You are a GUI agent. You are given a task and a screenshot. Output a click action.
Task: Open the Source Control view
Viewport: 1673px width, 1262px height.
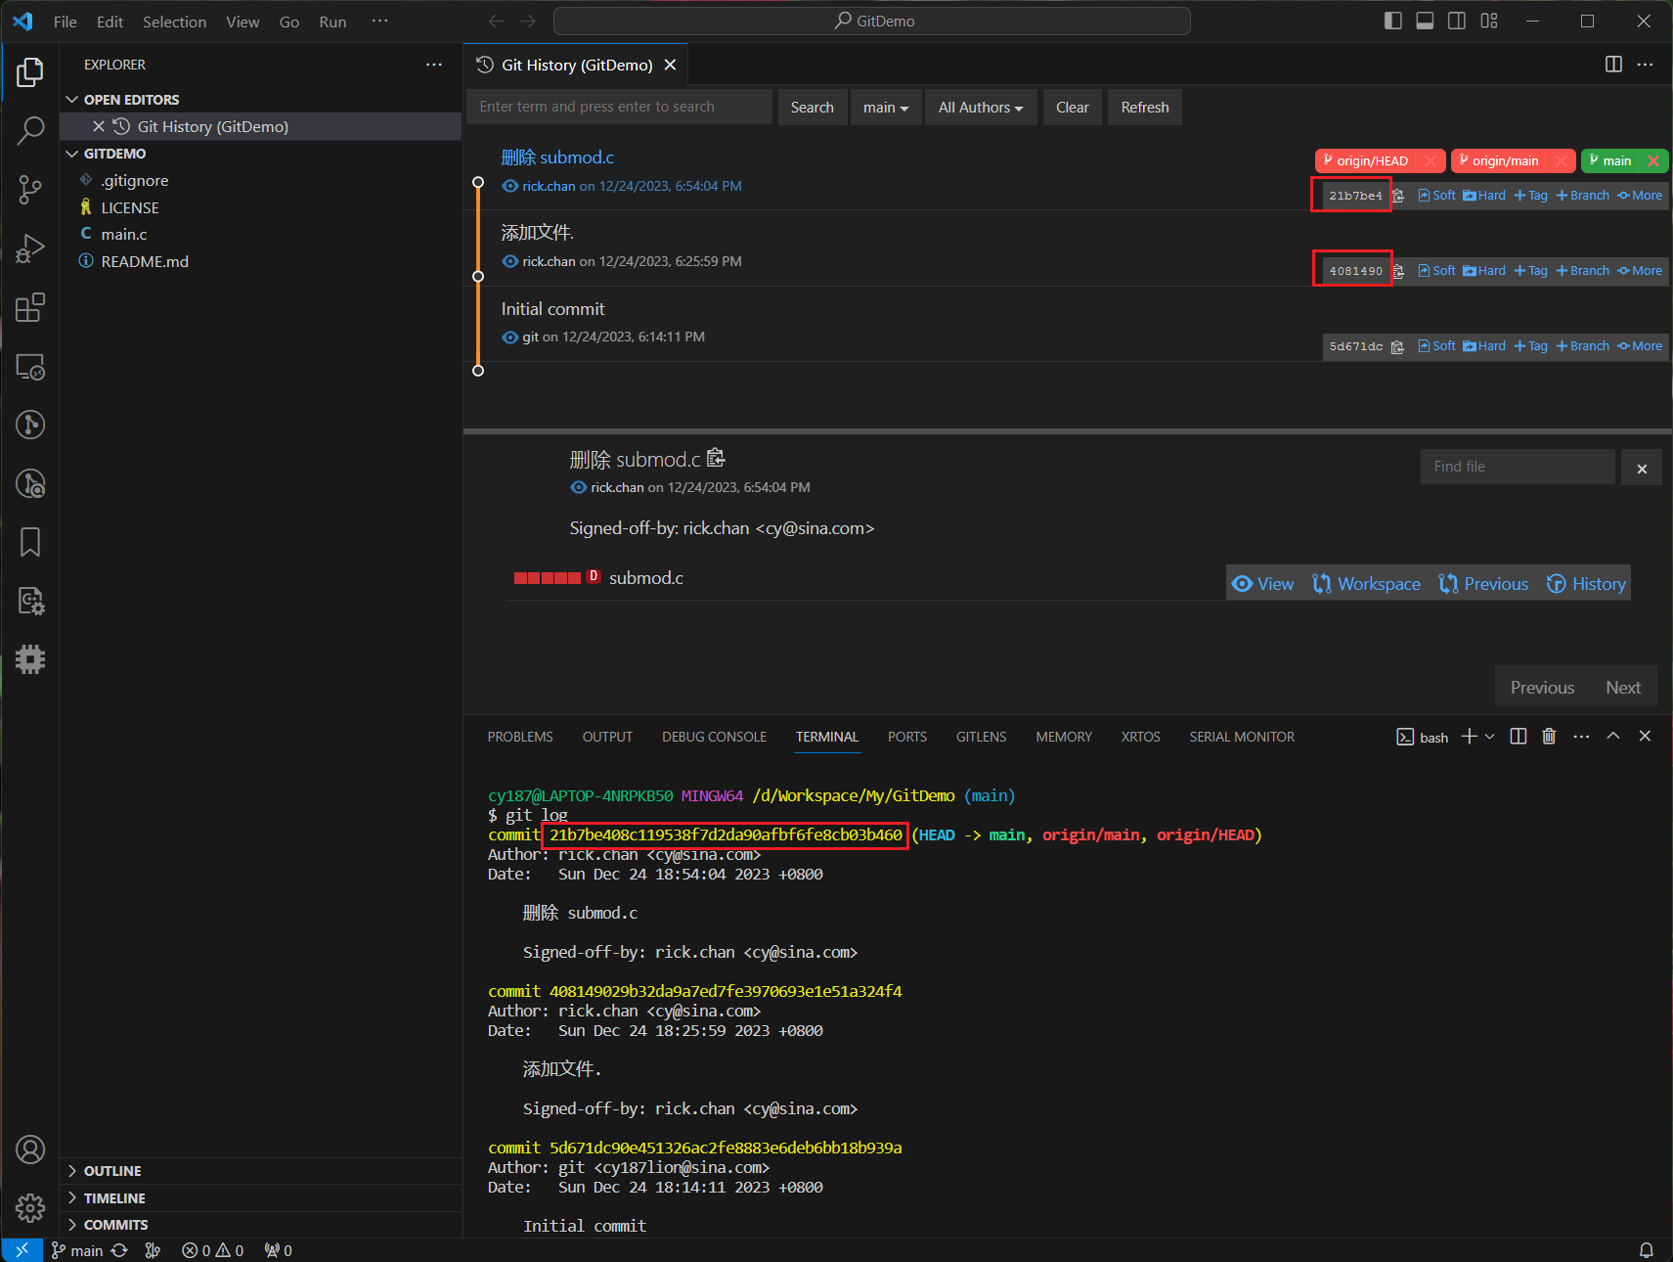(30, 190)
